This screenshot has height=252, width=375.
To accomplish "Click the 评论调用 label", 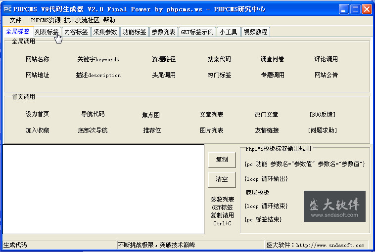I will click(x=326, y=59).
